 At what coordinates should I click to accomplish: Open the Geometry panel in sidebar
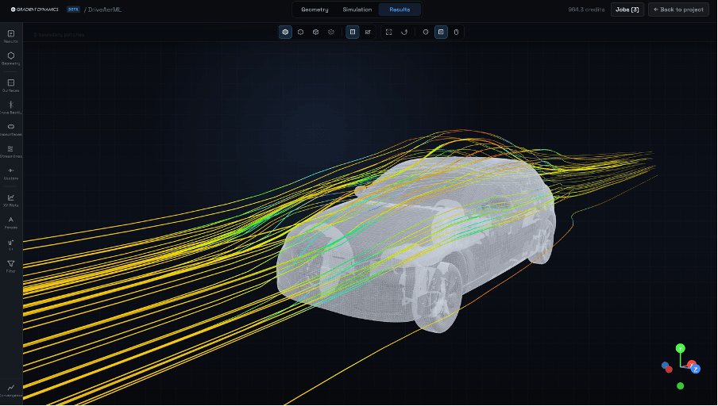pos(11,58)
